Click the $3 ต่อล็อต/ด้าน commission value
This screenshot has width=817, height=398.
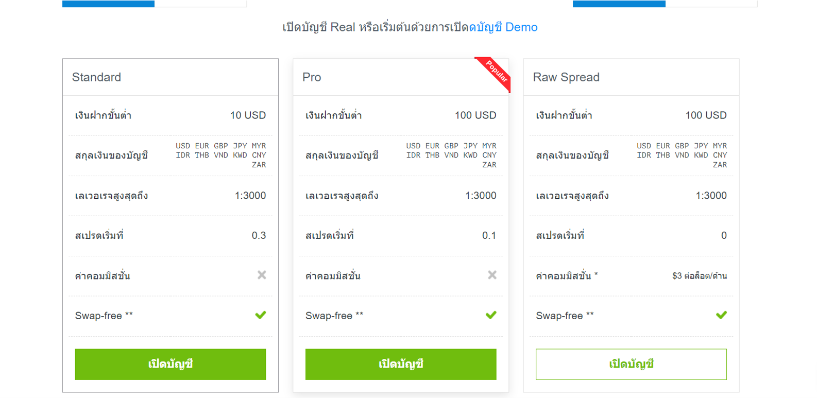click(699, 276)
